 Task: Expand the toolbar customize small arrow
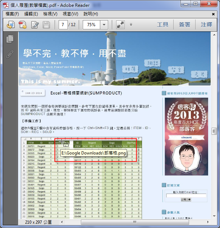pos(131,24)
